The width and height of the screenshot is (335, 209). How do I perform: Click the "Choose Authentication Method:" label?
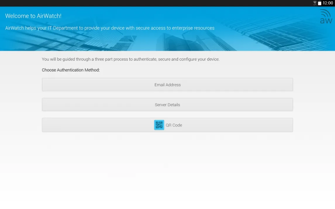click(71, 70)
